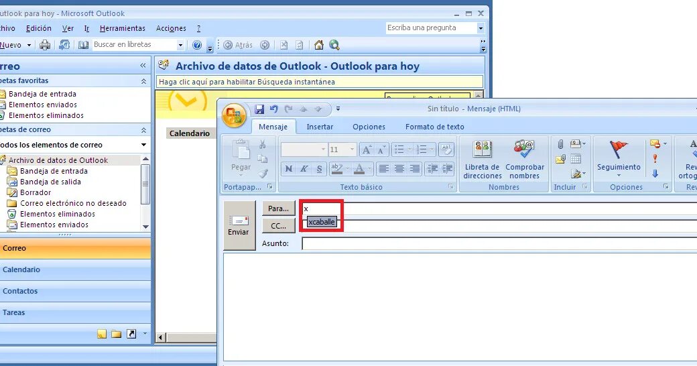The width and height of the screenshot is (697, 366).
Task: Click the Asunto subject field
Action: (x=499, y=243)
